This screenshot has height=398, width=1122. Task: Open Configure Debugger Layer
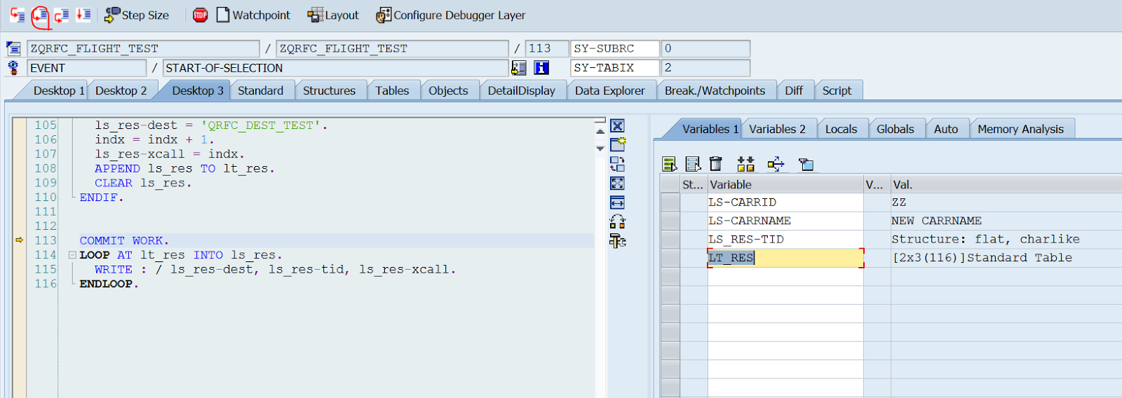point(451,15)
